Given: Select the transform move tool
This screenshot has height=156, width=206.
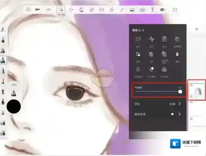Looking at the screenshot, I should [71, 10].
